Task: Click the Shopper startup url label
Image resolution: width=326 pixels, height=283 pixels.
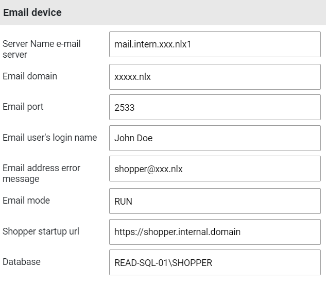Action: (x=44, y=231)
